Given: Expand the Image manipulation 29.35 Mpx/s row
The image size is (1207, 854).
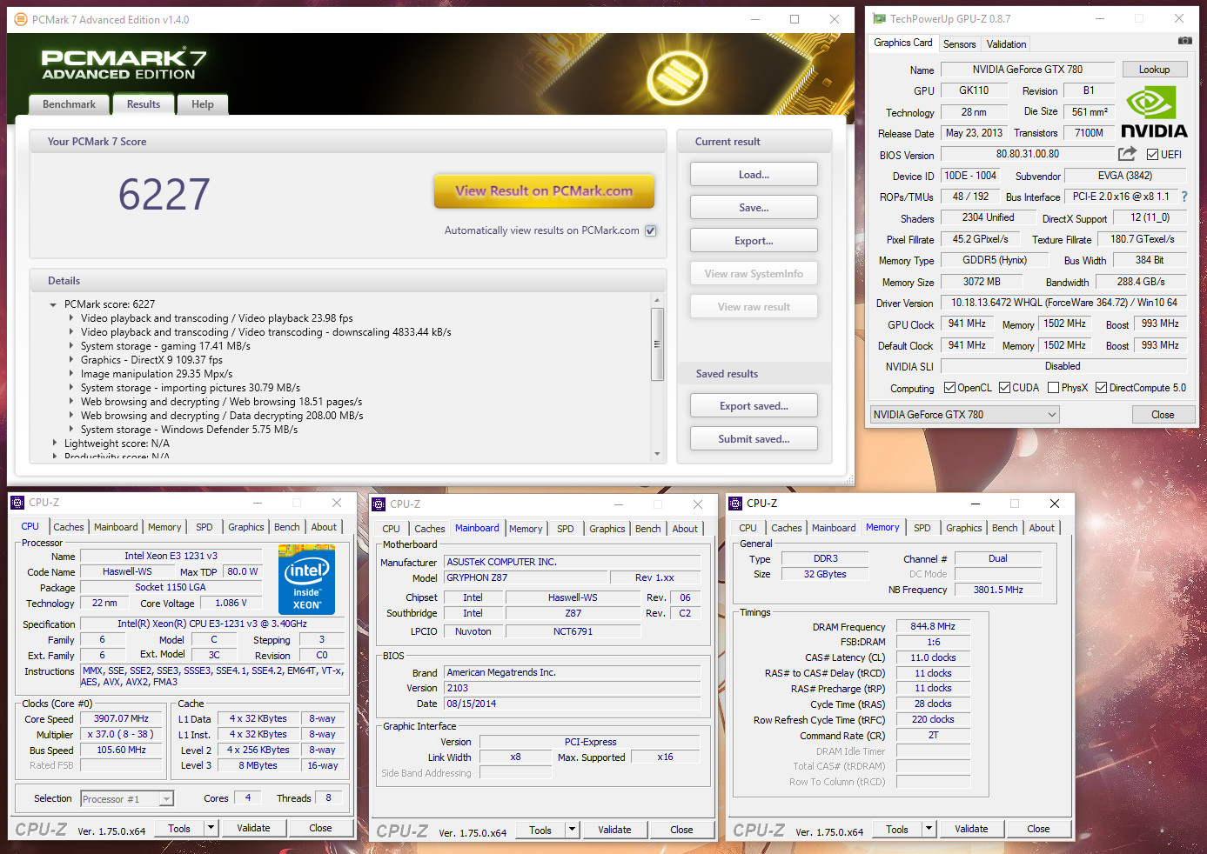Looking at the screenshot, I should pyautogui.click(x=71, y=374).
